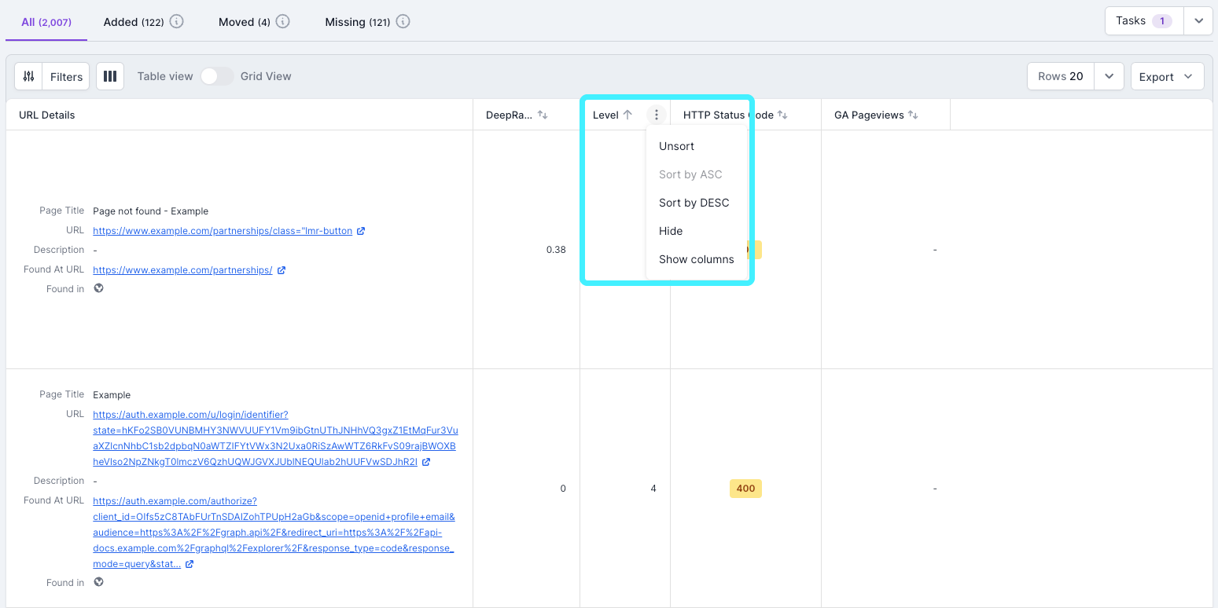Click the yellow 400 status badge

[745, 488]
